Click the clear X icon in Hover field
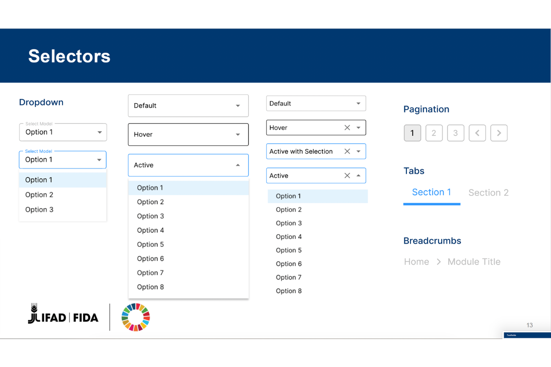Image resolution: width=551 pixels, height=367 pixels. tap(347, 128)
